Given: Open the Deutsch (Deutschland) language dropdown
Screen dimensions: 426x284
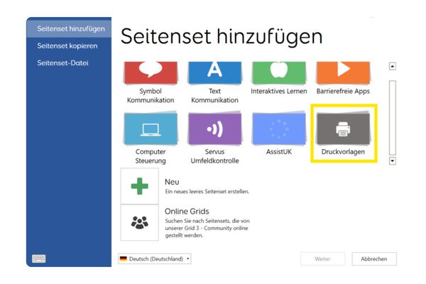Looking at the screenshot, I should (155, 259).
